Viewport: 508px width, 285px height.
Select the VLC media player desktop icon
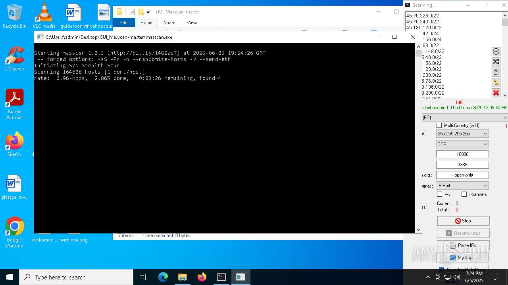44,16
